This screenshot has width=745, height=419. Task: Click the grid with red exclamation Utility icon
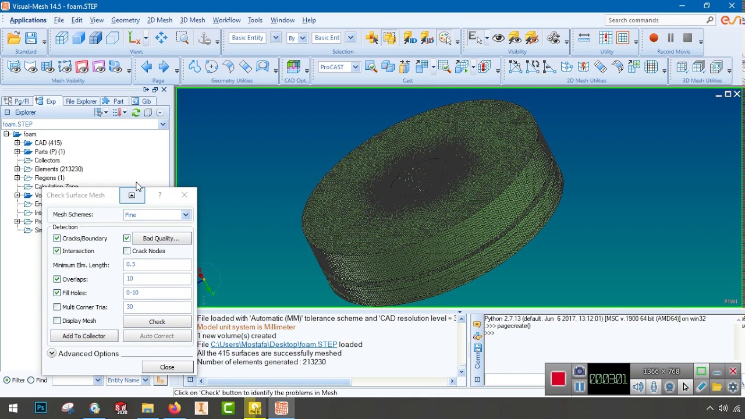tap(605, 38)
